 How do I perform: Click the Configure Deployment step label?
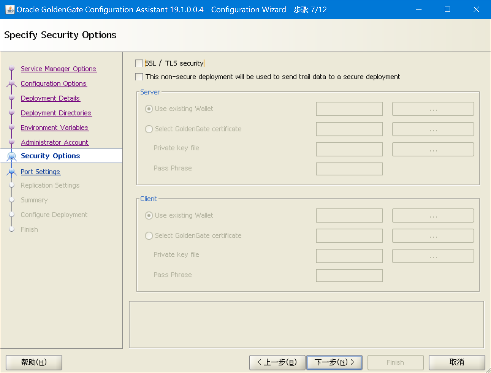(x=54, y=215)
